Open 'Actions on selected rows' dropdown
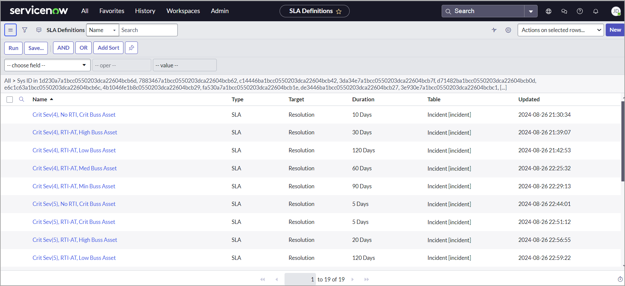The width and height of the screenshot is (625, 286). 561,30
